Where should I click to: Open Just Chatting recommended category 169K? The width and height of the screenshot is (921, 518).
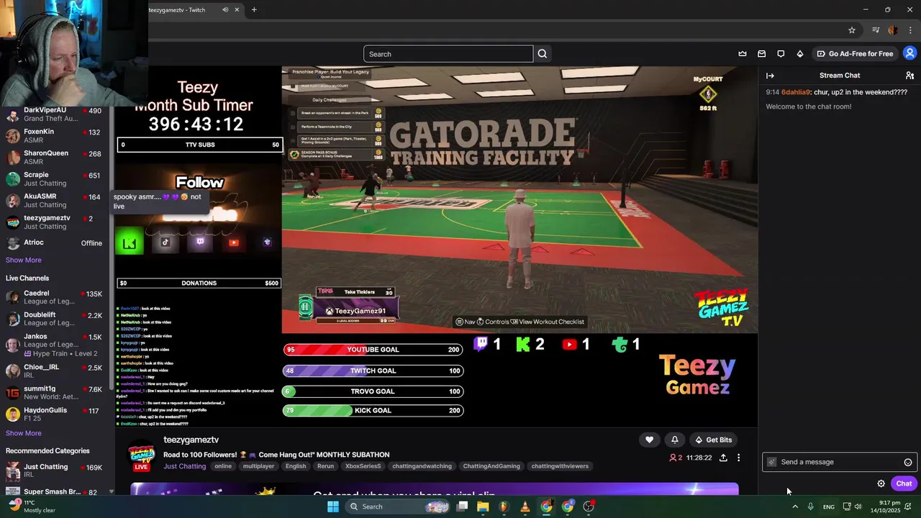55,471
